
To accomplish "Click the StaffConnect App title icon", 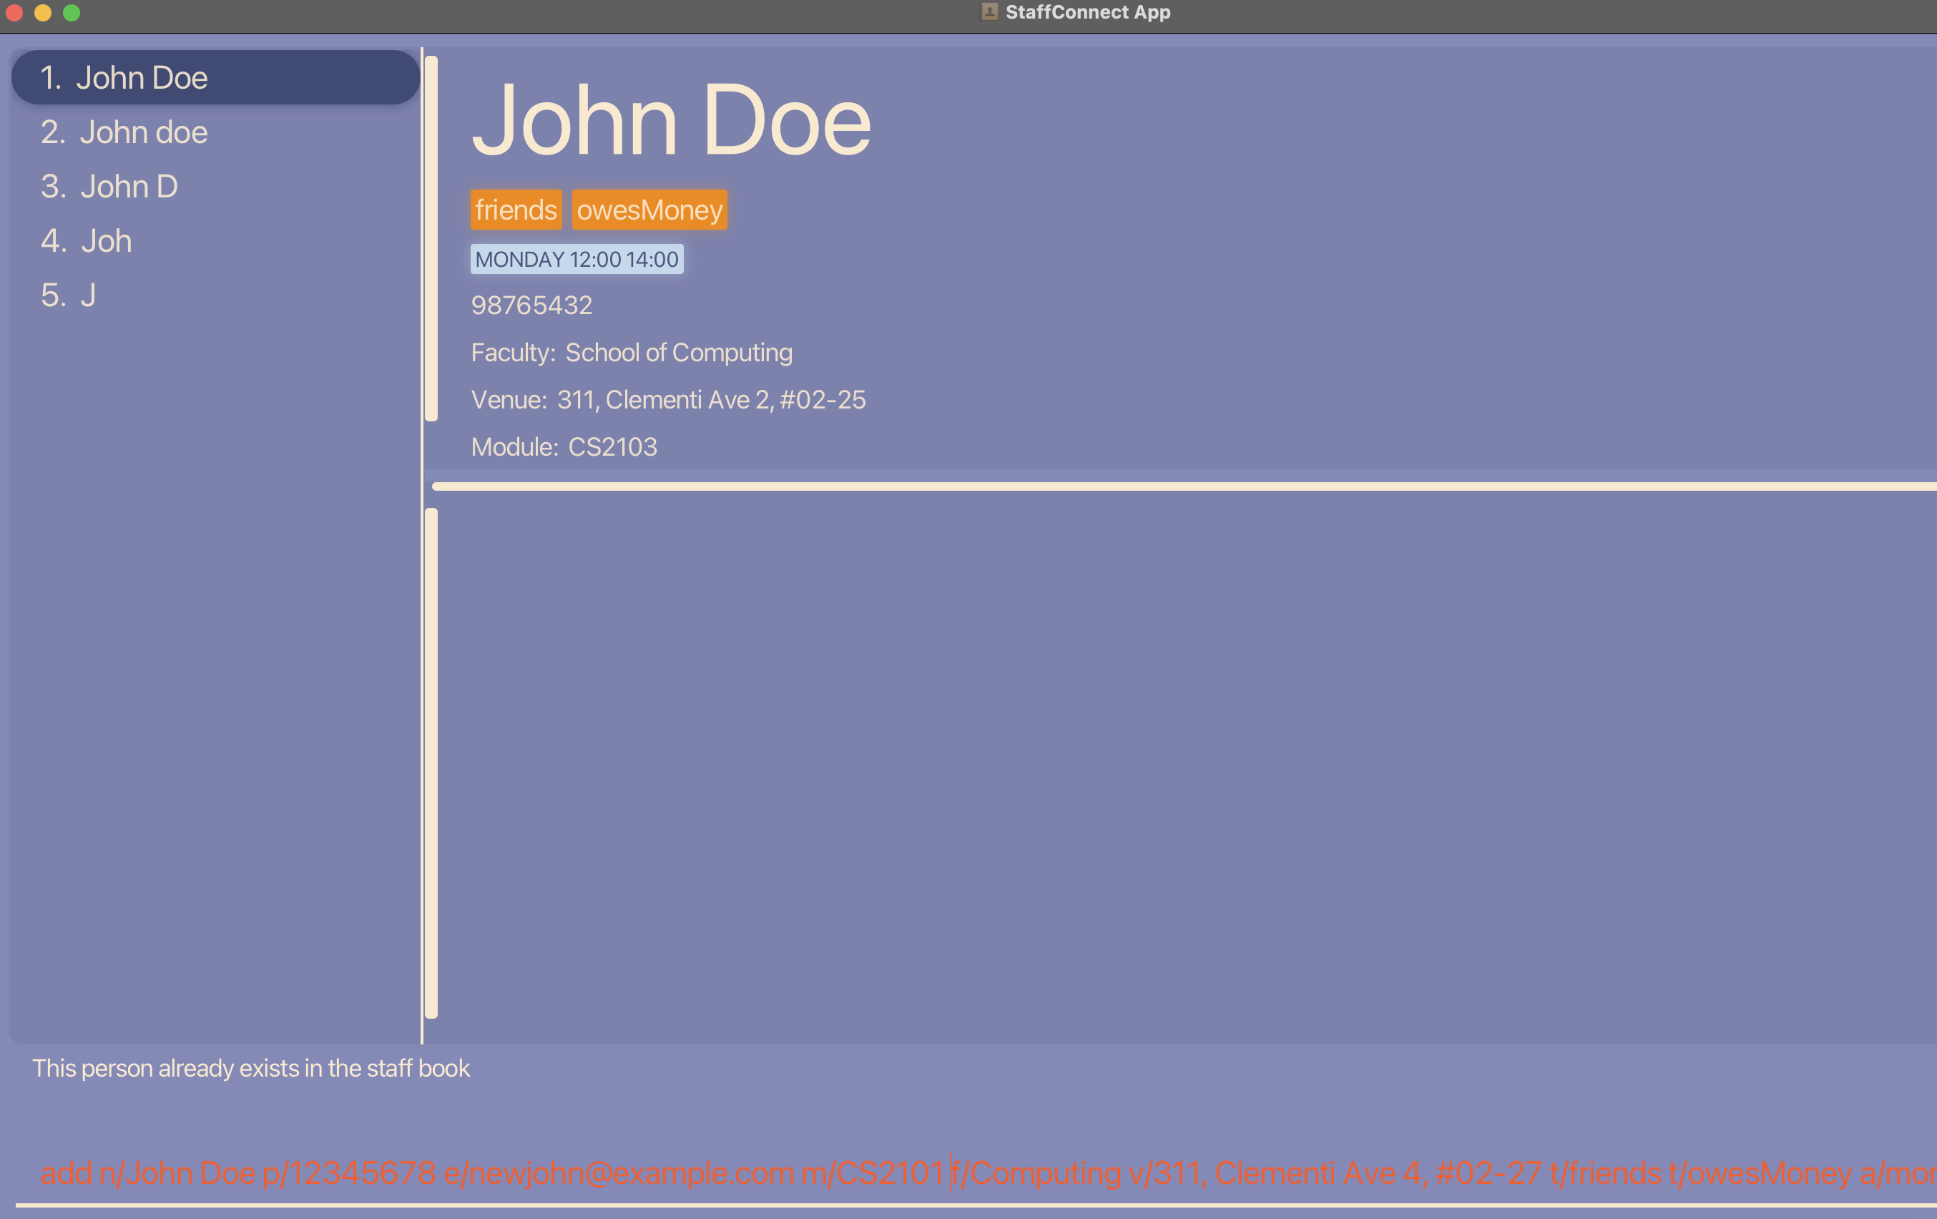I will click(x=989, y=12).
